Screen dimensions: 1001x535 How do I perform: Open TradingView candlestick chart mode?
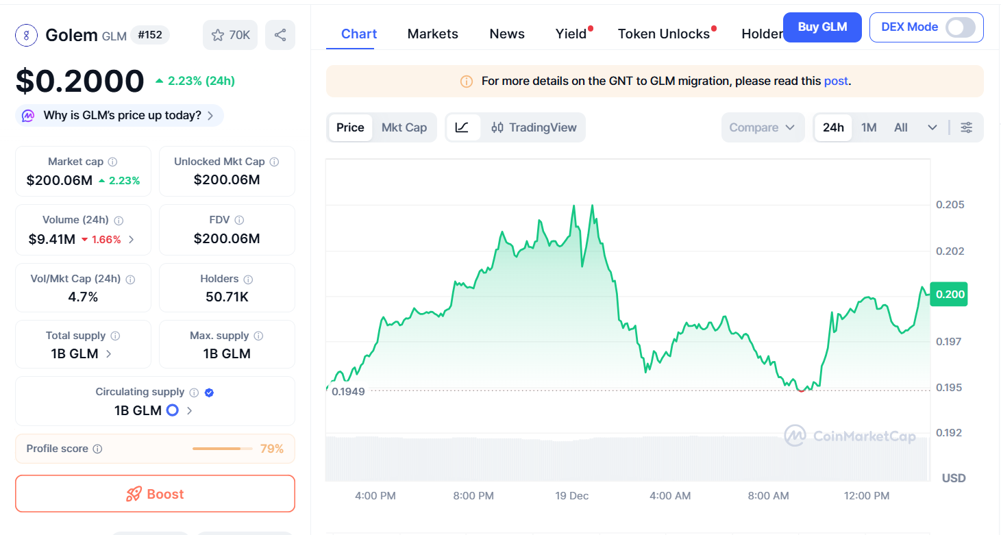pos(534,127)
